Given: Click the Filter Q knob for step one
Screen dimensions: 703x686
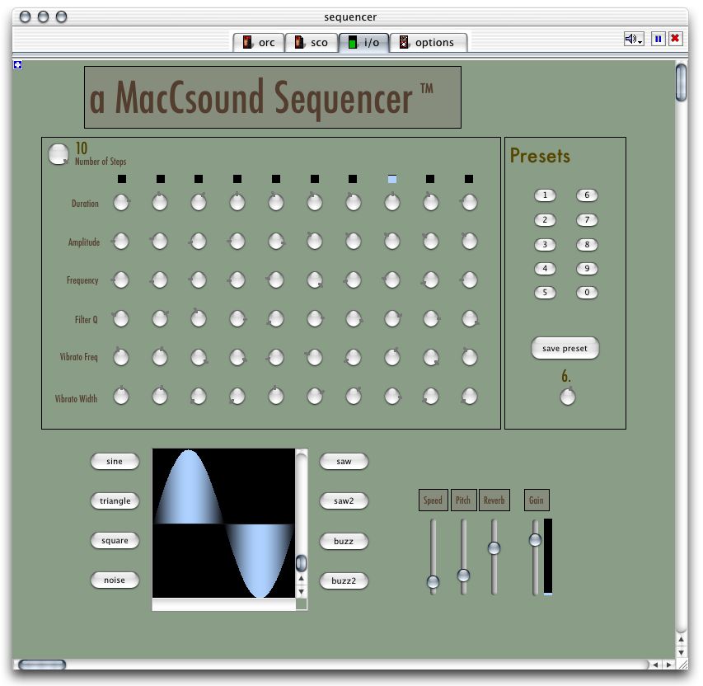Looking at the screenshot, I should coord(121,319).
